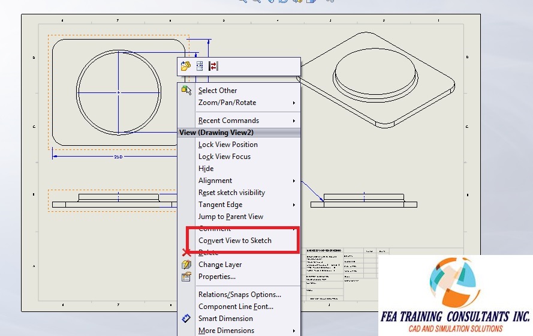Expand arrow beside Tangent Edge
533x336 pixels.
click(x=294, y=205)
